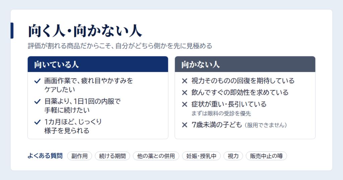Click checkmark beside 画面作業で、疲れ目やかすみを
Image resolution: width=343 pixels, height=180 pixels.
(x=38, y=81)
